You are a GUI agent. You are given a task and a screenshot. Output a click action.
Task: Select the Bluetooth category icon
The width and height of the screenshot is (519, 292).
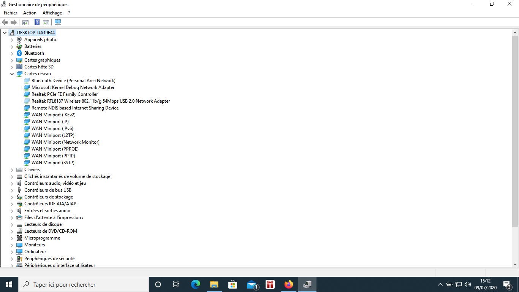click(19, 53)
